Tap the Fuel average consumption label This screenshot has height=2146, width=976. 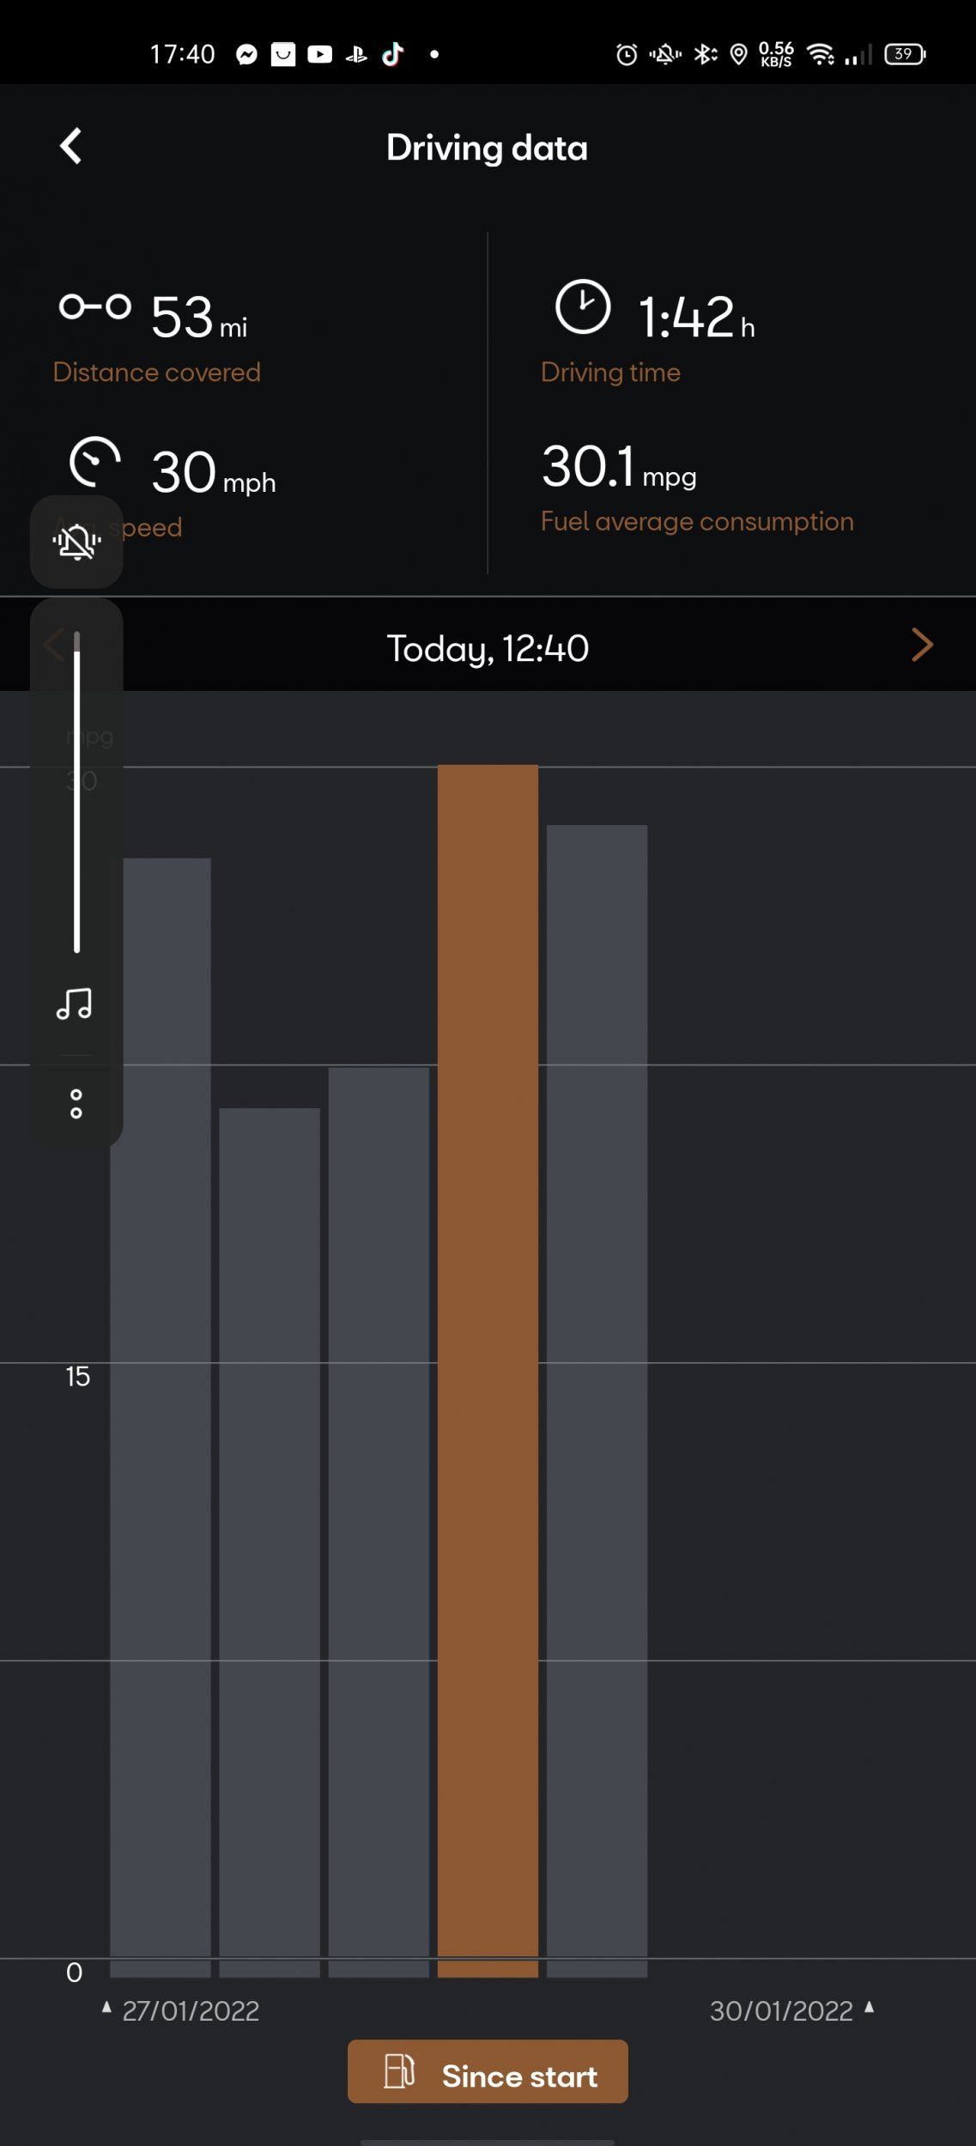click(697, 522)
